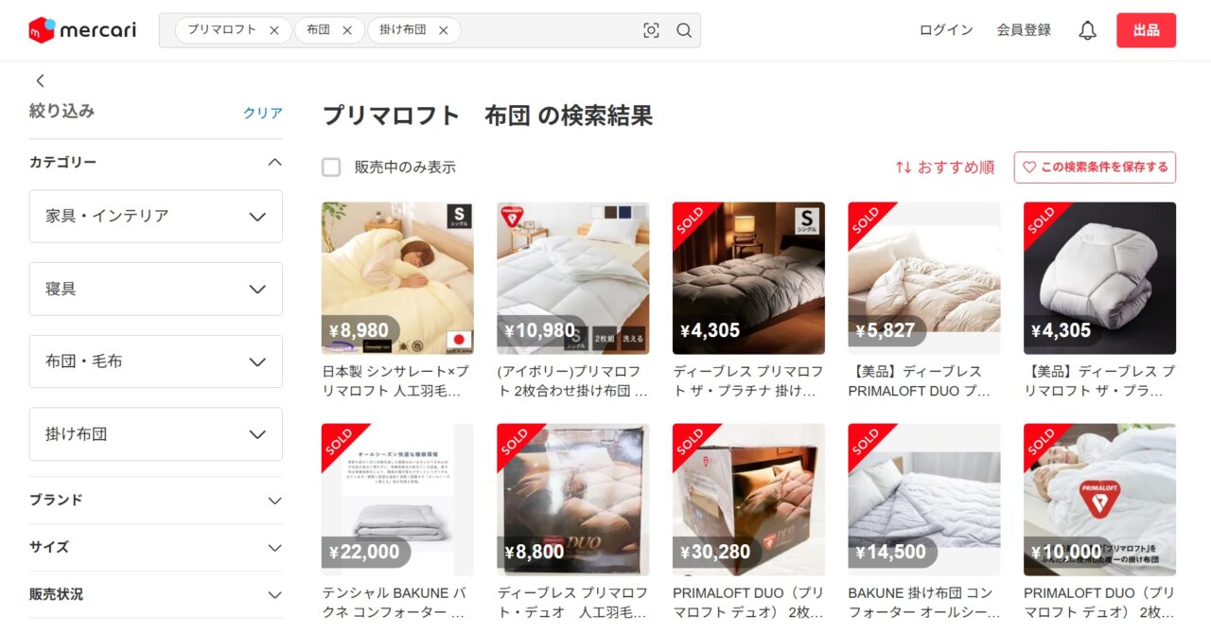Enable 販売中のみ表示 checkbox
This screenshot has width=1211, height=634.
[331, 167]
